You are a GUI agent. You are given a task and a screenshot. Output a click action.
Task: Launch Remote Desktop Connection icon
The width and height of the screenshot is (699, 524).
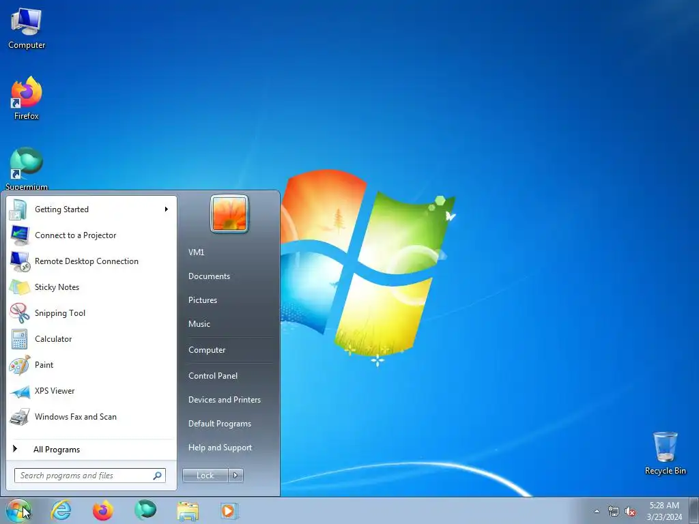(20, 261)
